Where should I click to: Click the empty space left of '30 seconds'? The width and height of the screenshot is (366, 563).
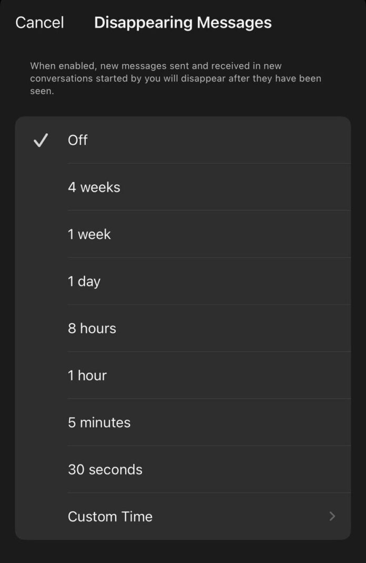pos(41,469)
